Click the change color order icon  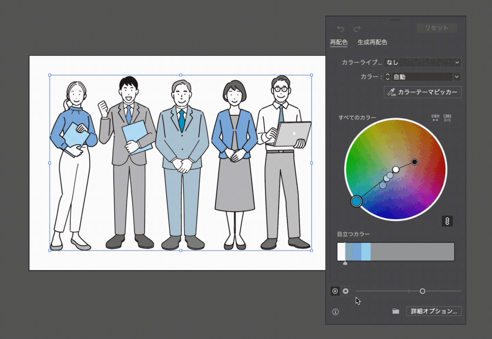point(435,118)
